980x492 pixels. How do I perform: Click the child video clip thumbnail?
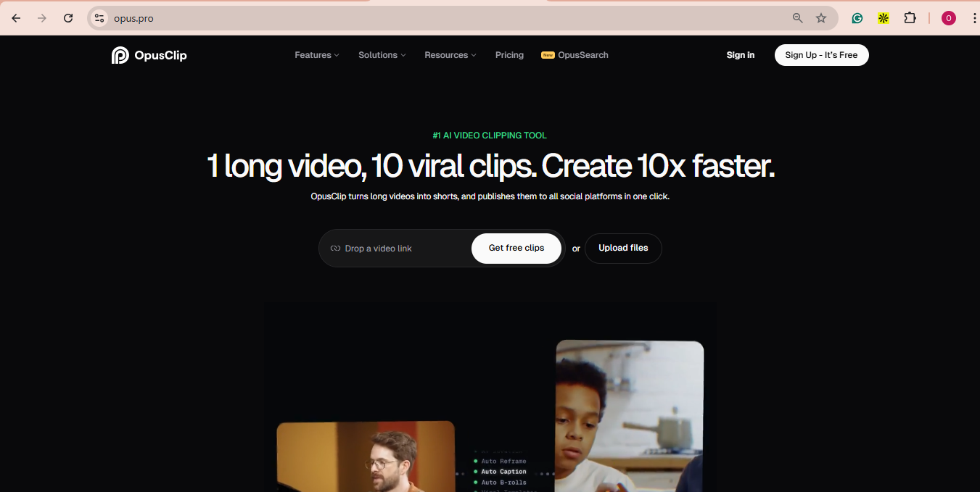tap(630, 416)
